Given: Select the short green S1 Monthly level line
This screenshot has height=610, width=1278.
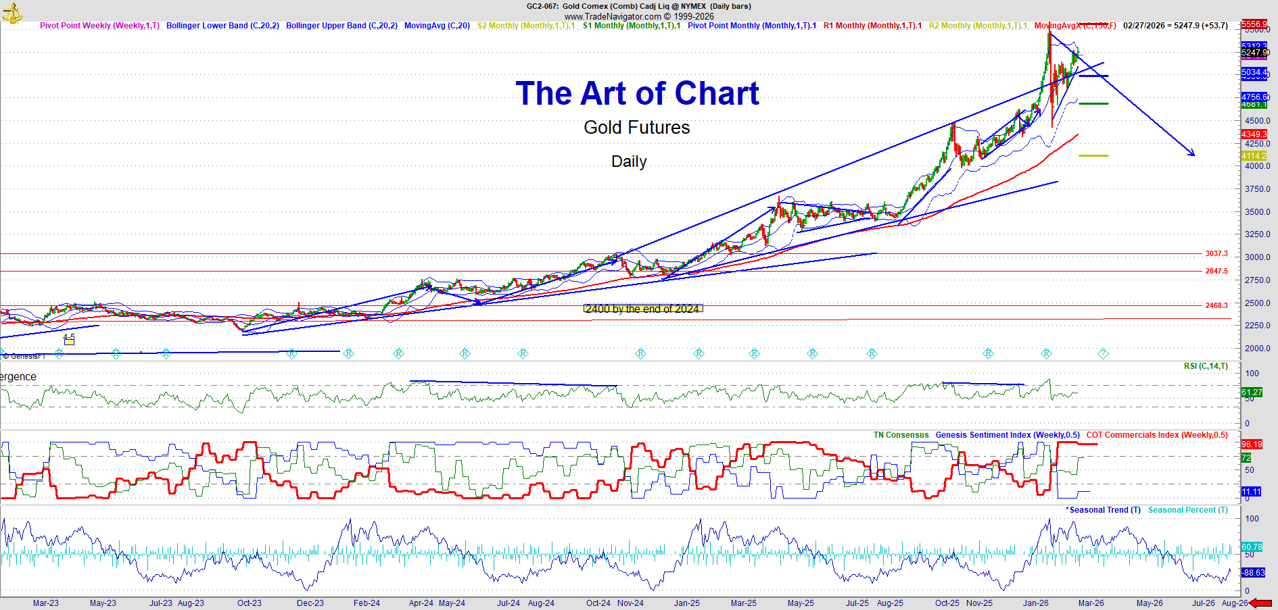Looking at the screenshot, I should (x=1093, y=104).
